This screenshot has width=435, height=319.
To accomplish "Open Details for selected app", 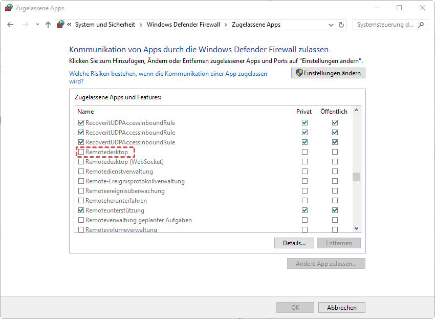I will [294, 243].
